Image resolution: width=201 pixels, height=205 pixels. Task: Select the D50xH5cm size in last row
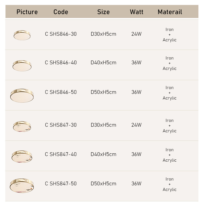pos(104,184)
